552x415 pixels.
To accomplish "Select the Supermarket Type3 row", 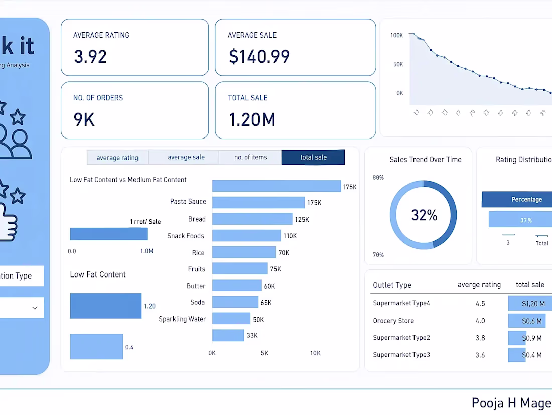I will (x=461, y=355).
